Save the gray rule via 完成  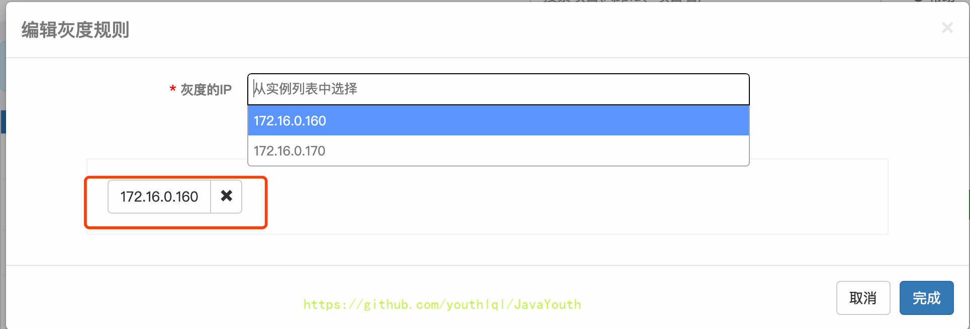coord(926,298)
